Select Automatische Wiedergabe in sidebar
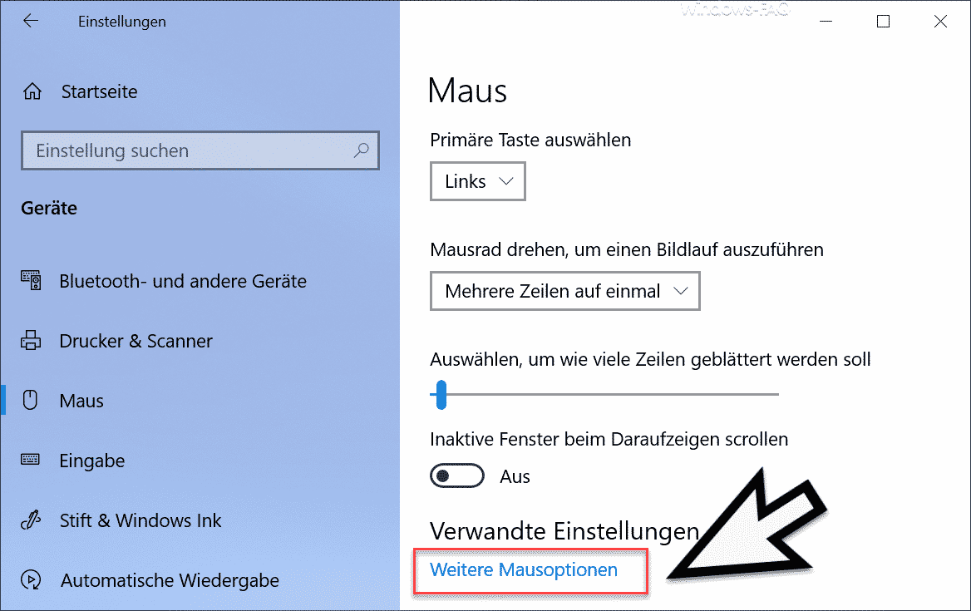The image size is (971, 611). click(x=170, y=580)
